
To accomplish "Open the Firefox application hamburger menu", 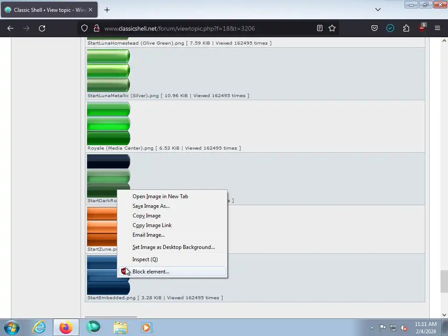I will 437,28.
